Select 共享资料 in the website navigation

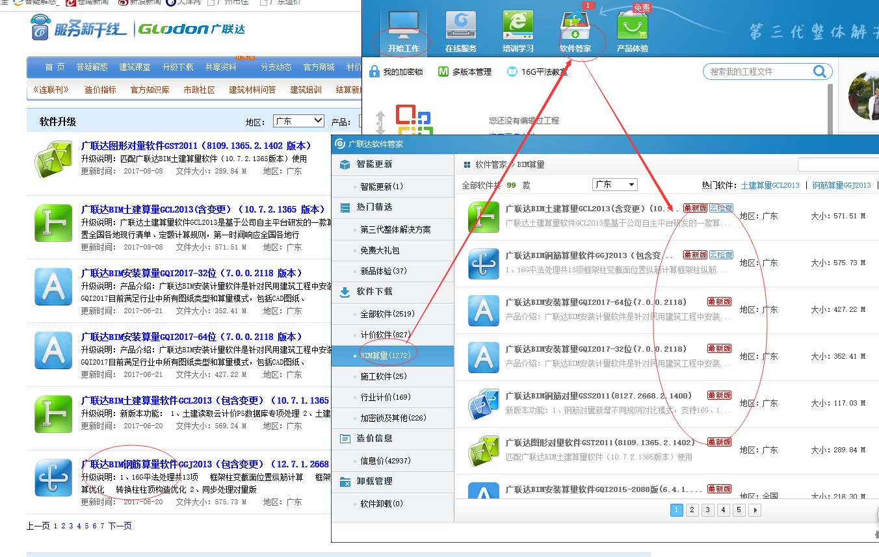point(220,67)
